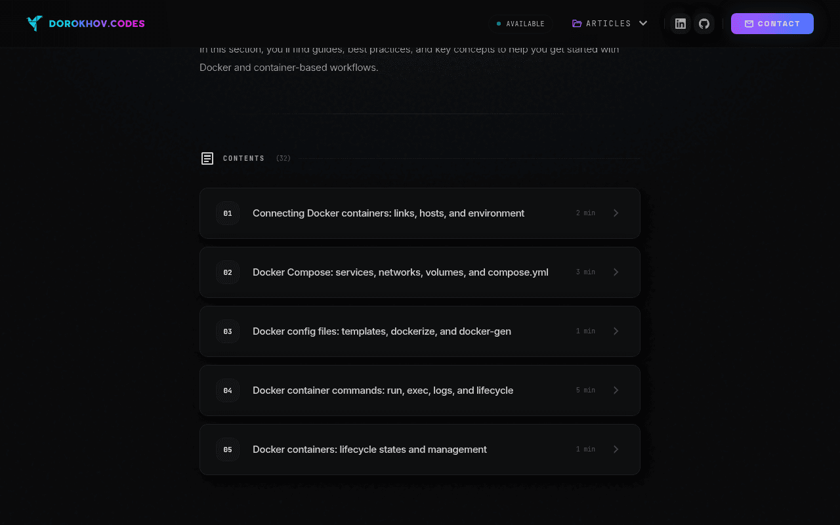The width and height of the screenshot is (840, 525).
Task: Click the 01 number badge
Action: [x=228, y=213]
